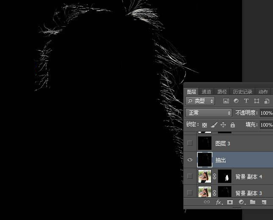Open the layer style fx menu
This screenshot has height=220, width=273.
[219, 202]
